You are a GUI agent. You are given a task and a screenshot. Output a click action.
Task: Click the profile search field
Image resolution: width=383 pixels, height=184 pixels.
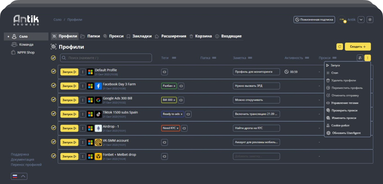point(106,58)
